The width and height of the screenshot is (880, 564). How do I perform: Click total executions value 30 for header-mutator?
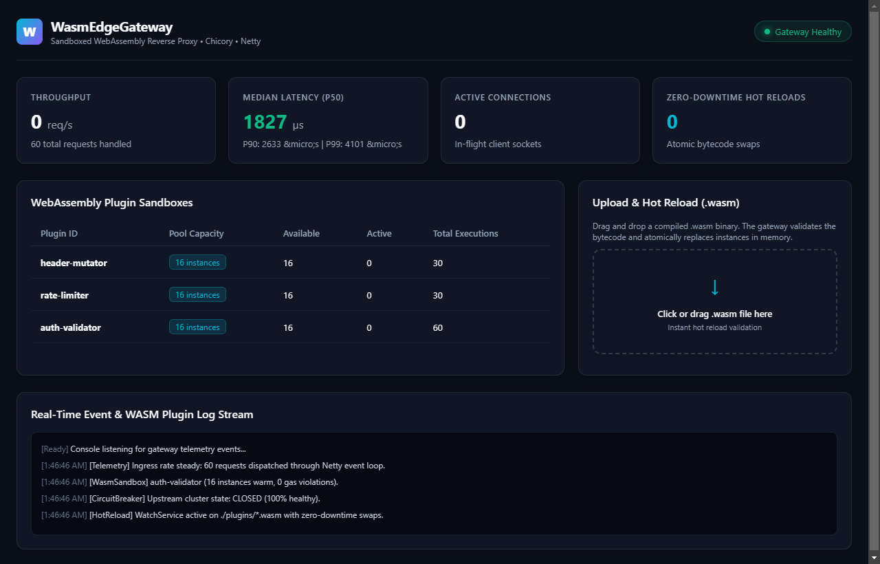coord(438,263)
